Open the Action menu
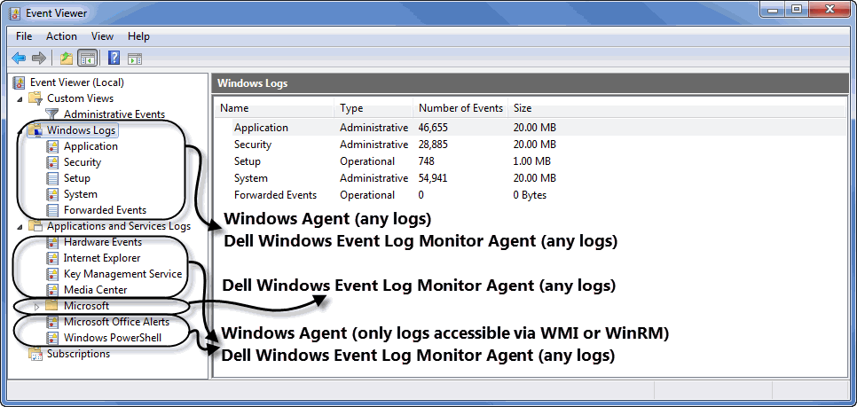857x407 pixels. (61, 36)
